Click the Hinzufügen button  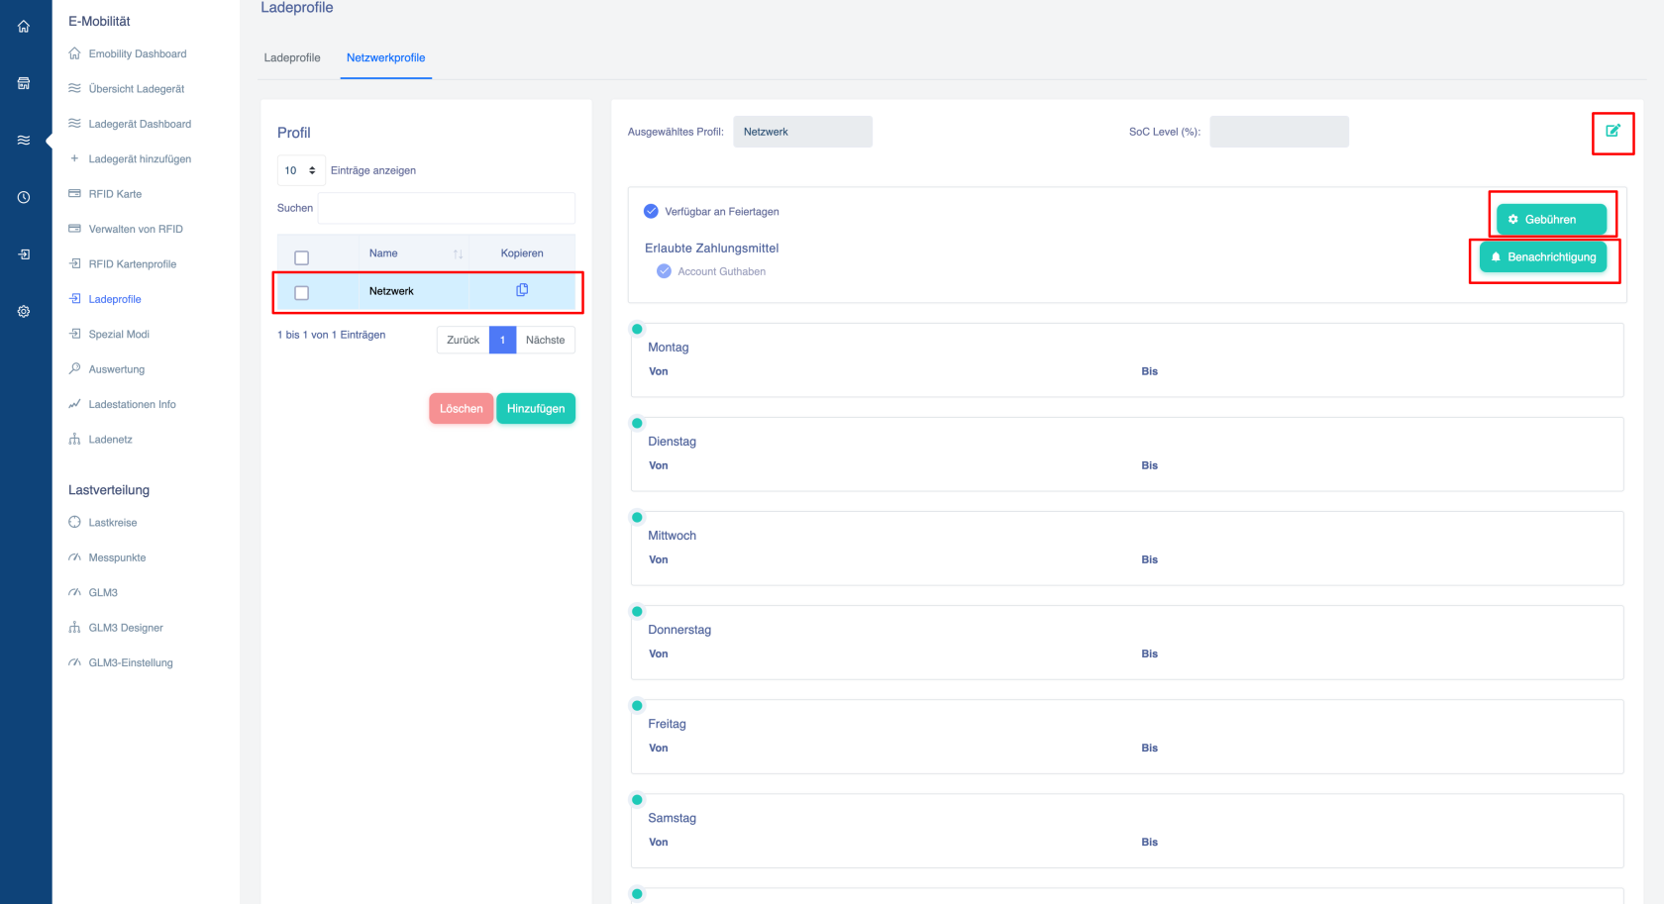536,408
